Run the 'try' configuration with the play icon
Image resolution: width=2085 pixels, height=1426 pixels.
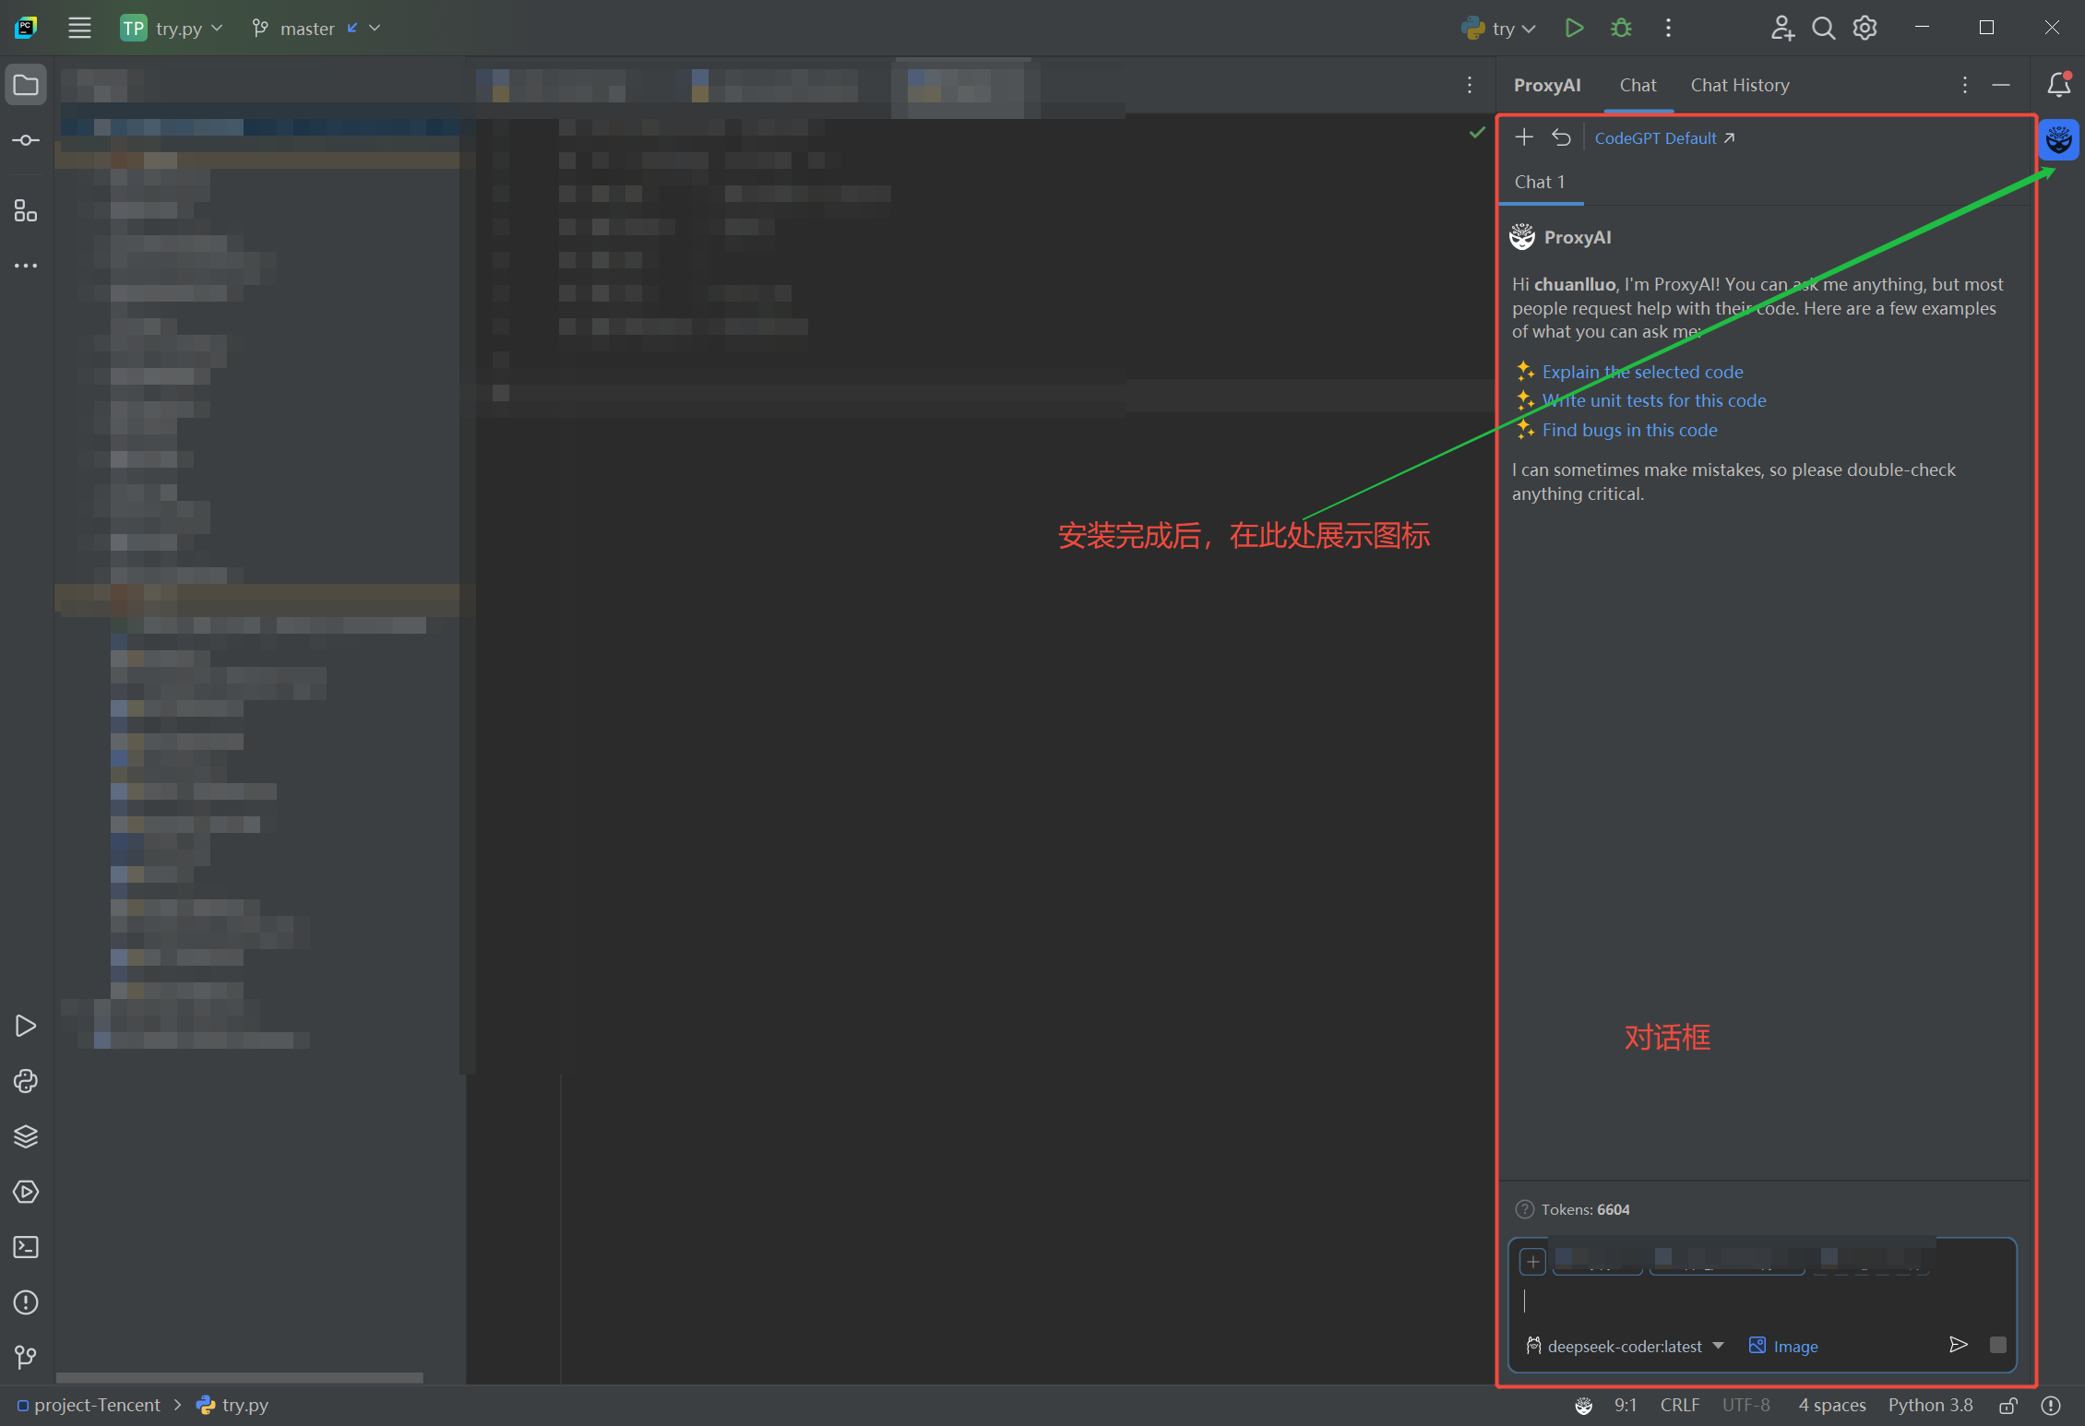tap(1574, 28)
